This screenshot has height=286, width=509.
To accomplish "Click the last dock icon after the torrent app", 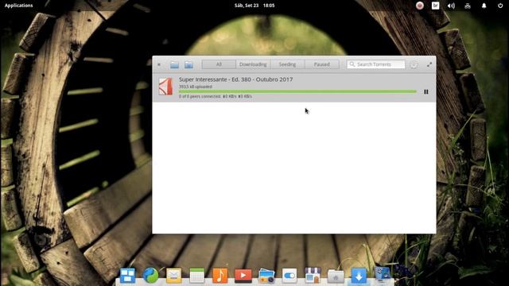I will click(382, 275).
